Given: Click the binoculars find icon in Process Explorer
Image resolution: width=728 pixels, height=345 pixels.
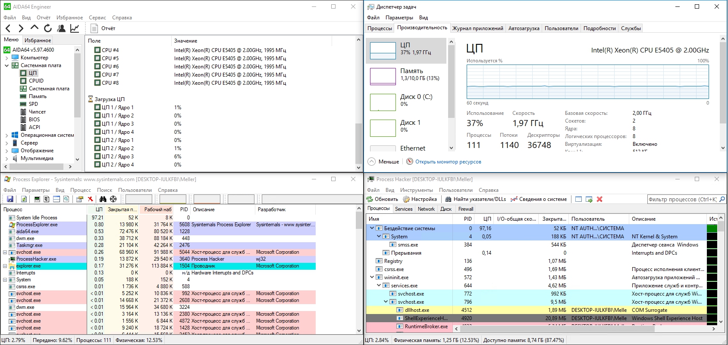Looking at the screenshot, I should tap(103, 199).
